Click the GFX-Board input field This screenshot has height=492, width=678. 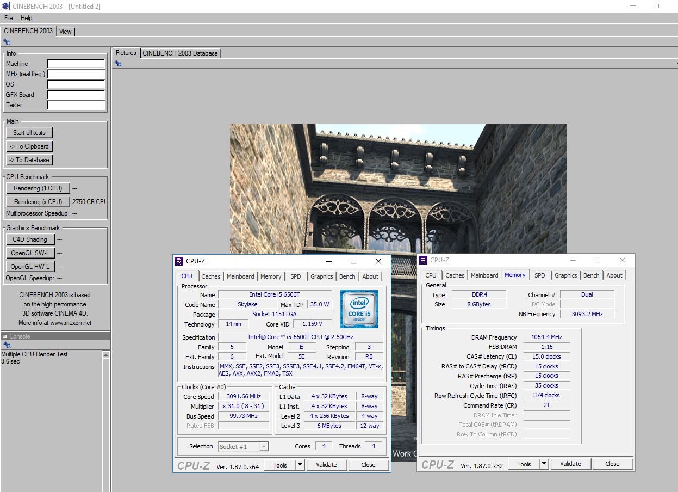coord(76,95)
